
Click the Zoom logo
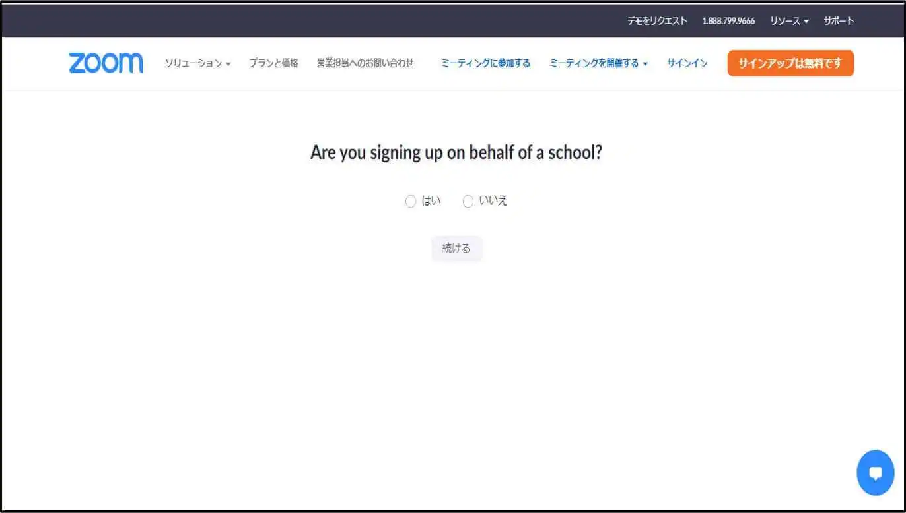pos(106,63)
